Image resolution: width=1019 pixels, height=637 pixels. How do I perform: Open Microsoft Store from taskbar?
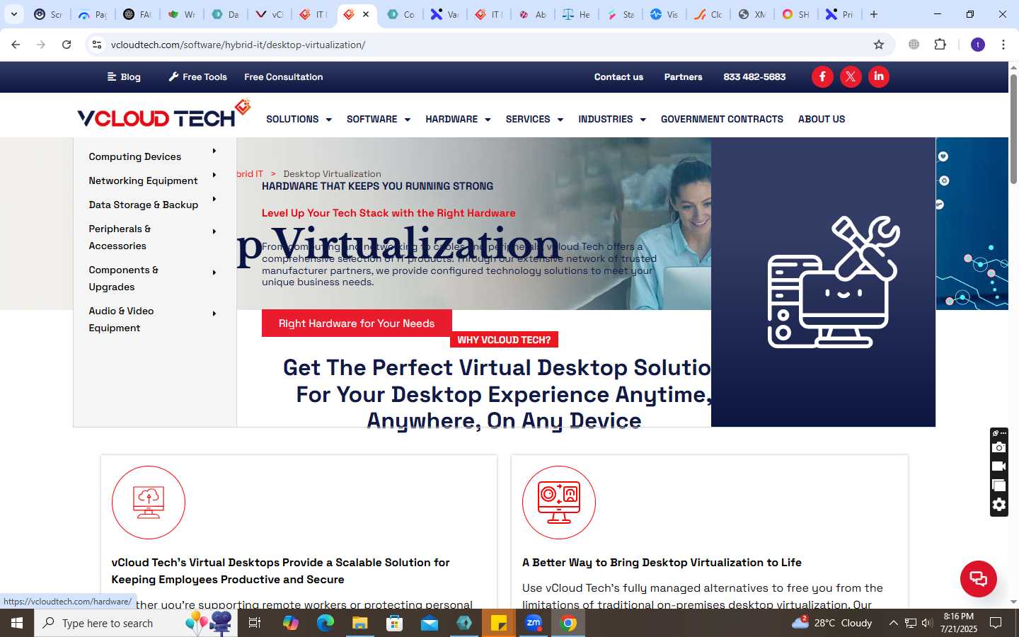tap(394, 623)
